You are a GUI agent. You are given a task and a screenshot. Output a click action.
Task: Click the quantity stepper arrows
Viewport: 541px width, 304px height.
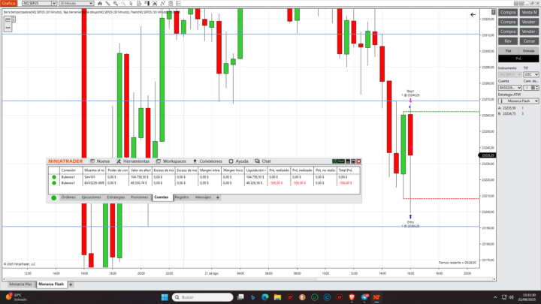(x=536, y=88)
